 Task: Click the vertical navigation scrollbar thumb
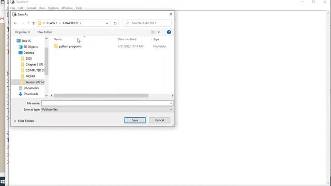[x=47, y=61]
